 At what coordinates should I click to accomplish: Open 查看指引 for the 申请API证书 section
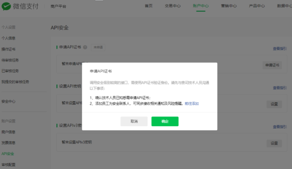click(279, 48)
